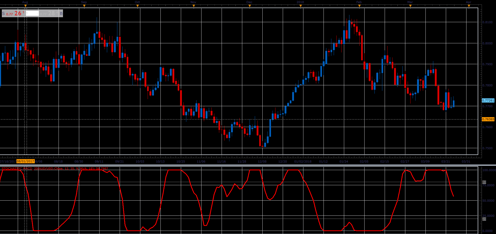Viewport: 496px width, 234px height.
Task: Open the trade quantity dropdown showing 1
Action: [x=32, y=13]
